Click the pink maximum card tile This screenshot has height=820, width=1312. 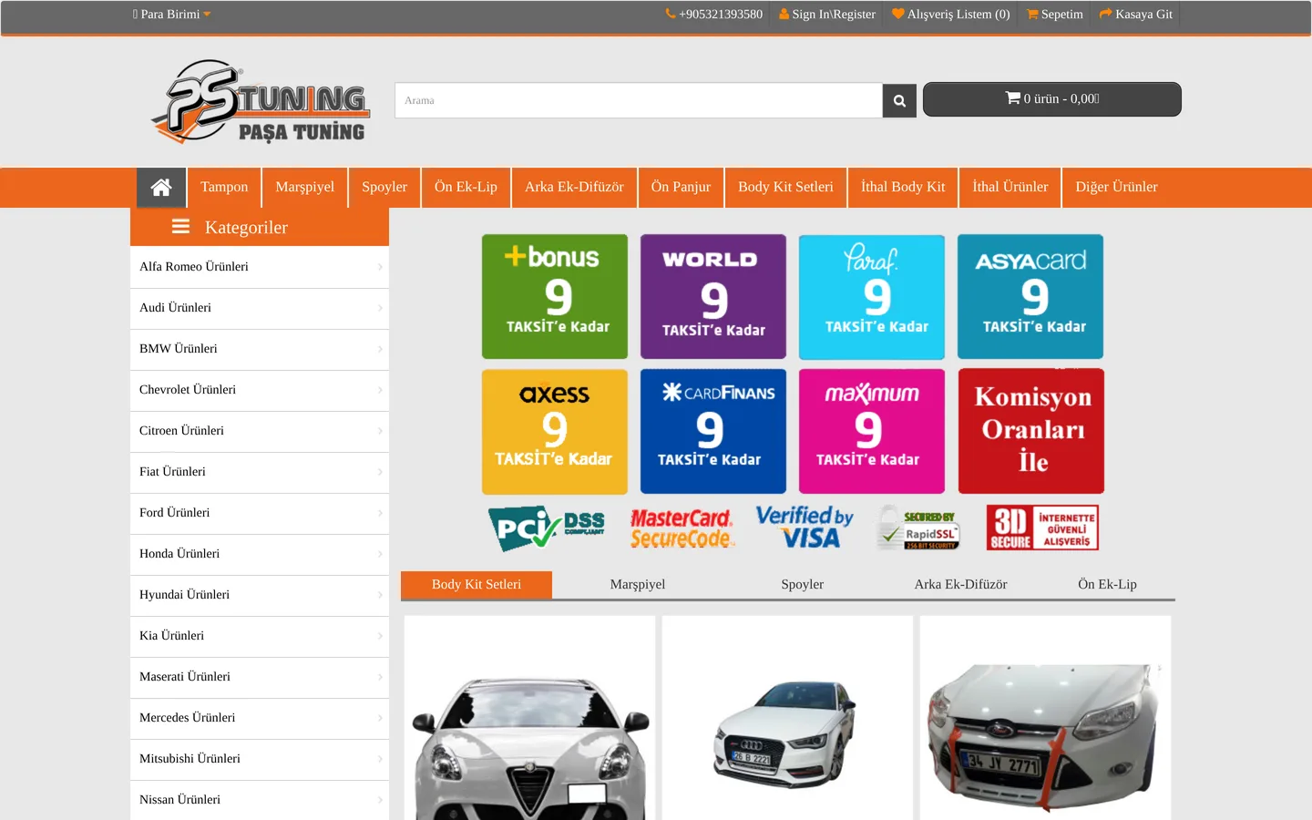[x=872, y=432]
